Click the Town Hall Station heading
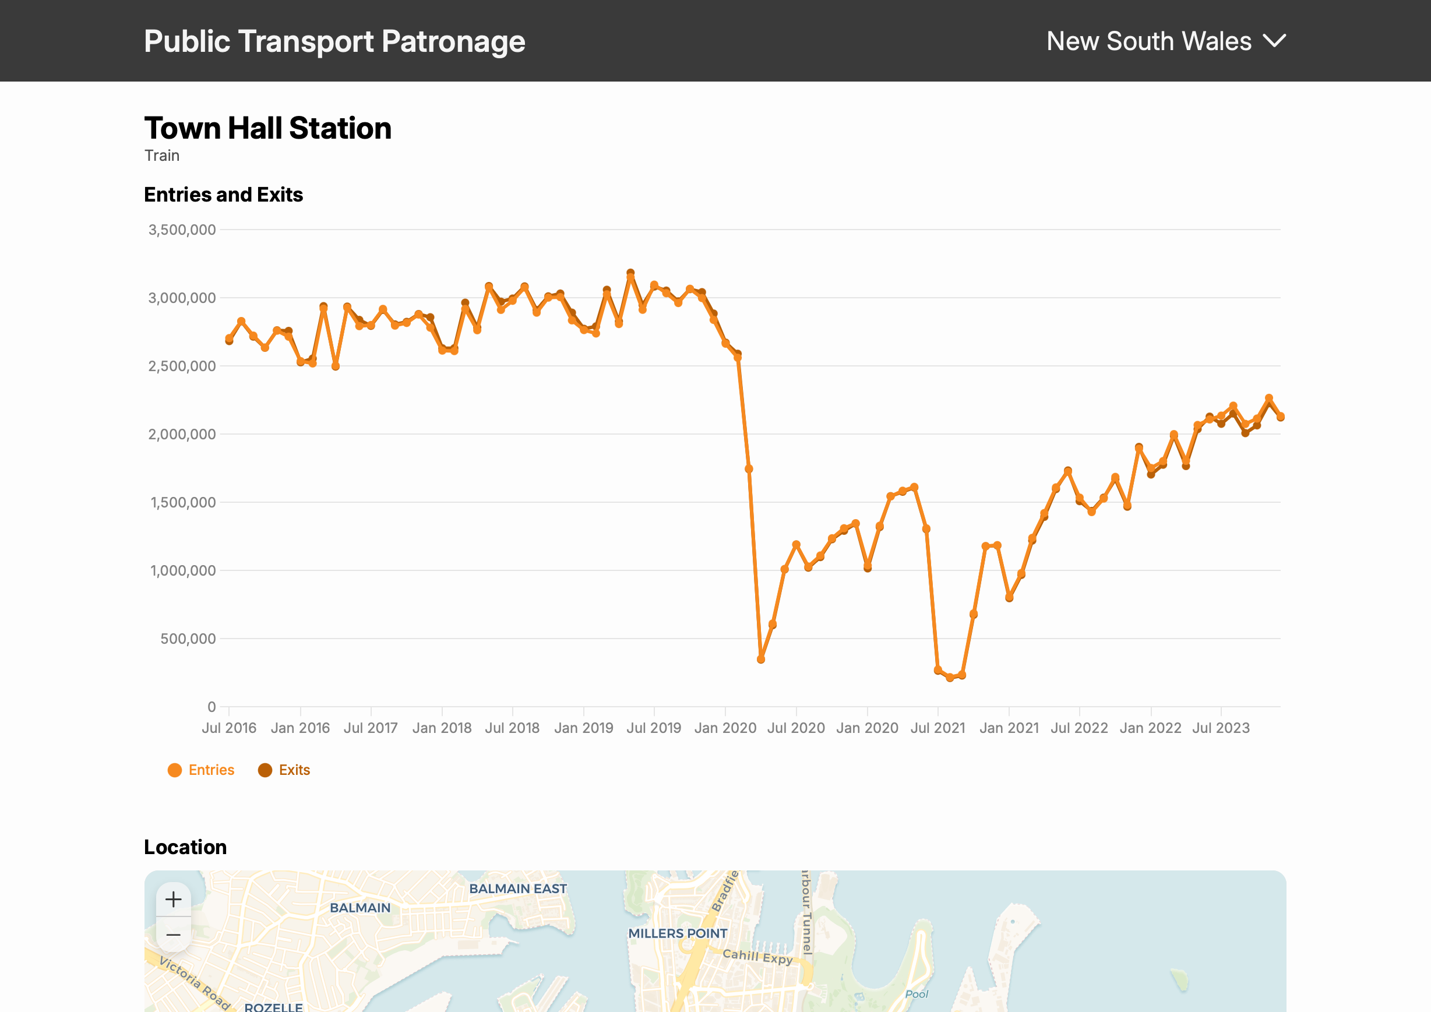The height and width of the screenshot is (1012, 1431). [x=267, y=128]
